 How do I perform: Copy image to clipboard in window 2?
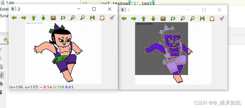[102, 18]
